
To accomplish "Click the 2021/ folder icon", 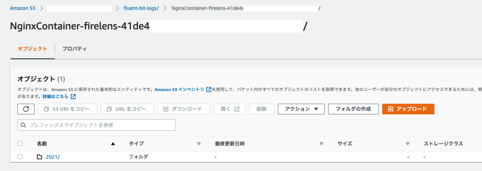I will pyautogui.click(x=39, y=157).
